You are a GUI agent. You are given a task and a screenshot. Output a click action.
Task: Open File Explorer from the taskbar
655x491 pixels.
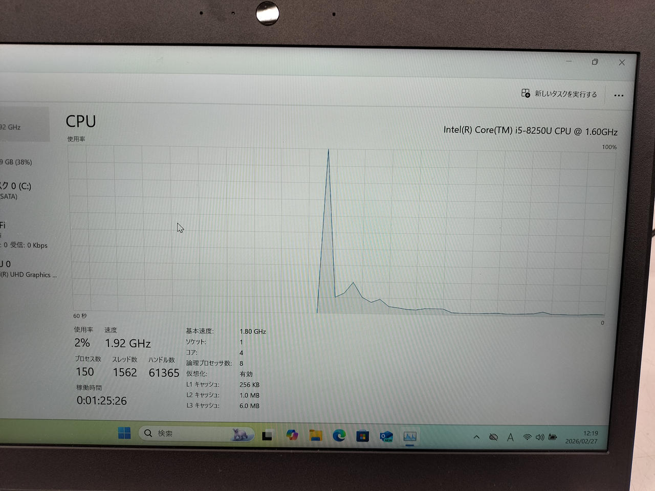[x=316, y=436]
